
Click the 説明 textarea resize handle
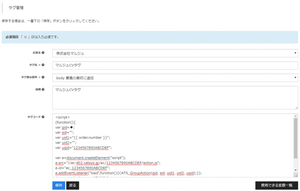[x=296, y=108]
